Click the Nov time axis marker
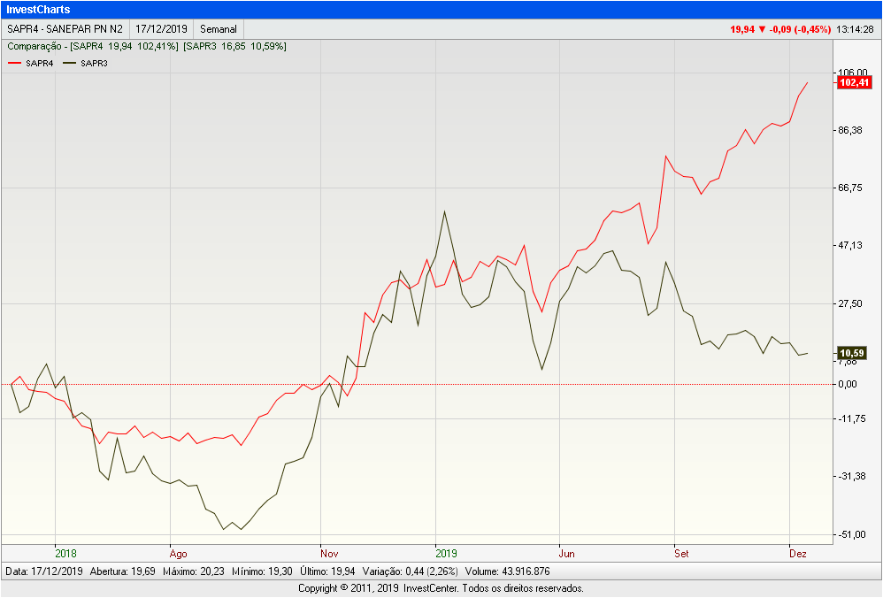Screen dimensions: 883x598 pyautogui.click(x=329, y=554)
